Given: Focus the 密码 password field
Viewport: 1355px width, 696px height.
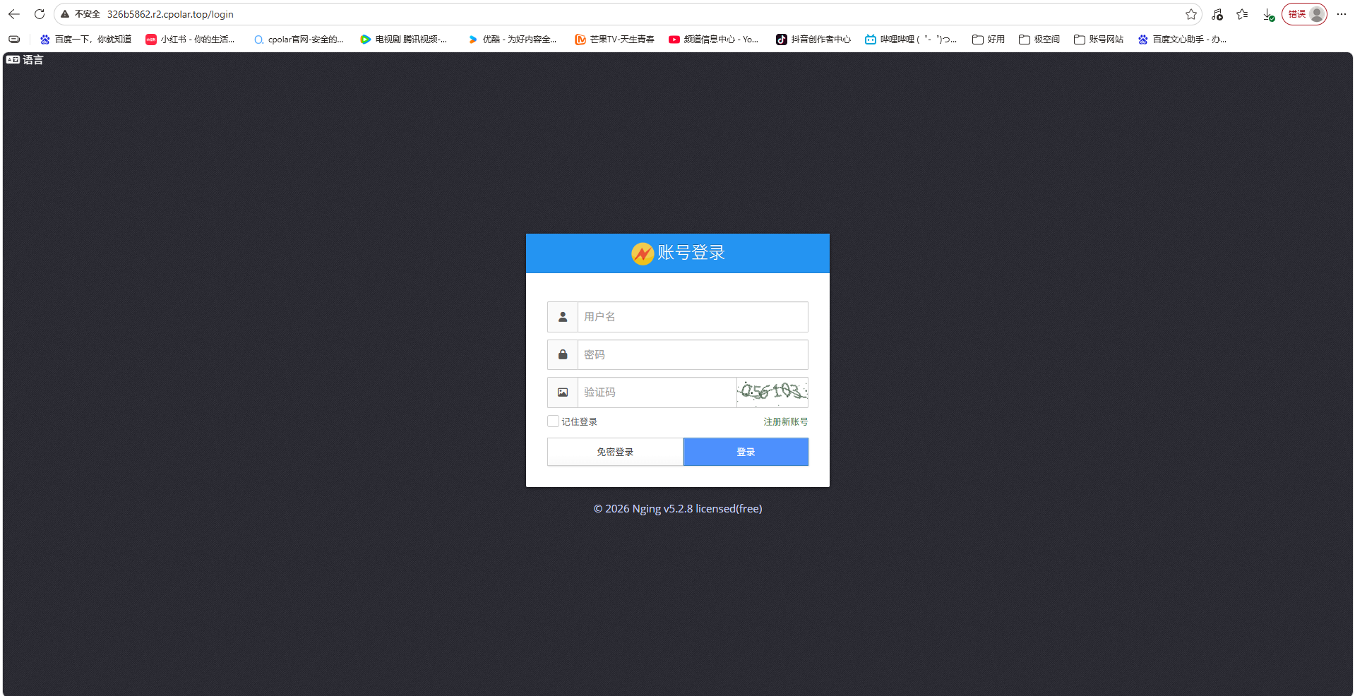Looking at the screenshot, I should [693, 355].
